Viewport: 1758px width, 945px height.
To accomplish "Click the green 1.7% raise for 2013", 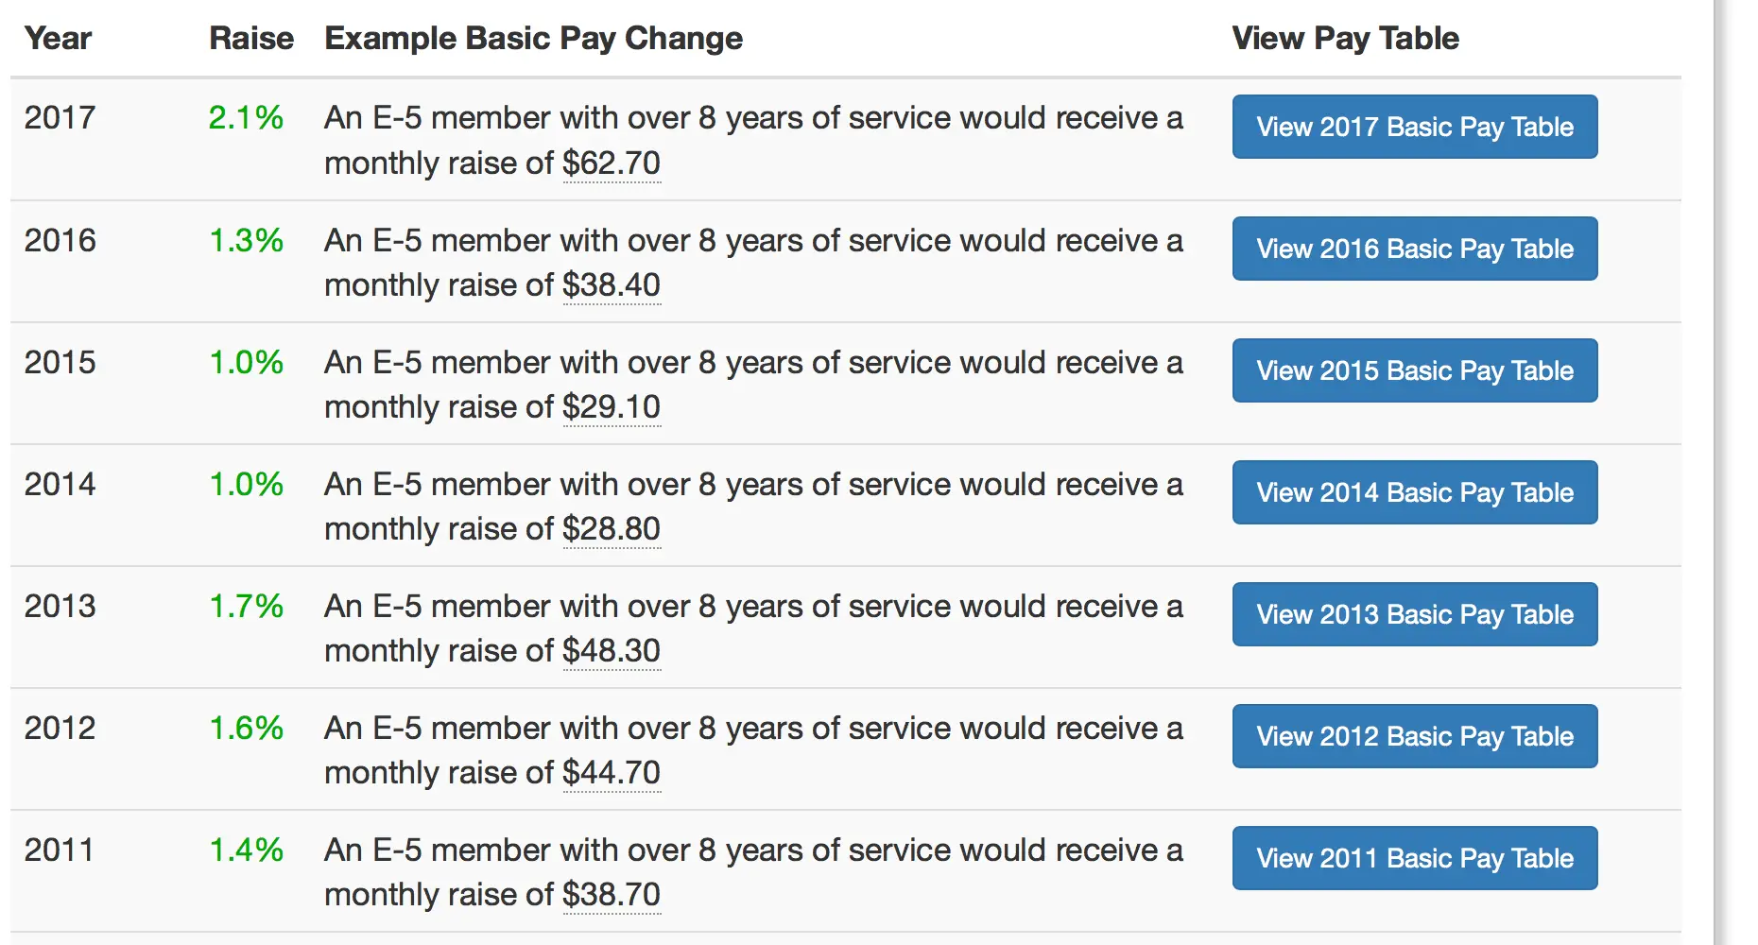I will click(246, 607).
